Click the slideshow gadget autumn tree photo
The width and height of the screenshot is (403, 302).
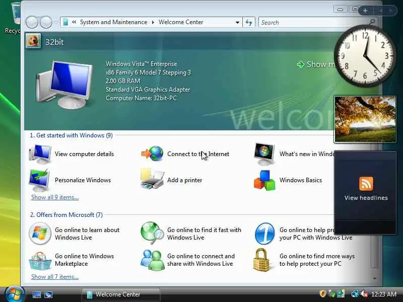click(365, 119)
